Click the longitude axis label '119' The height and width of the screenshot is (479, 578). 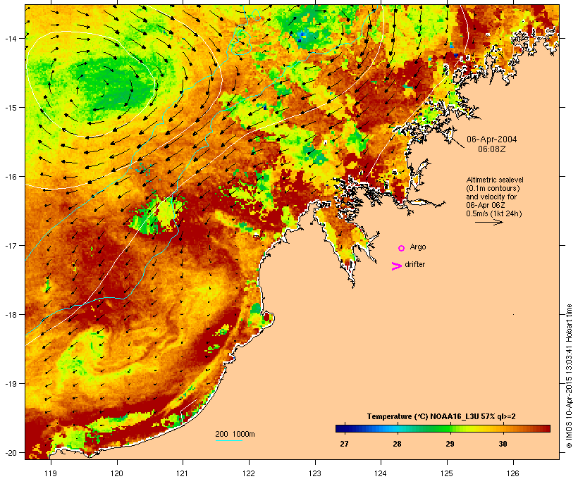(x=51, y=473)
